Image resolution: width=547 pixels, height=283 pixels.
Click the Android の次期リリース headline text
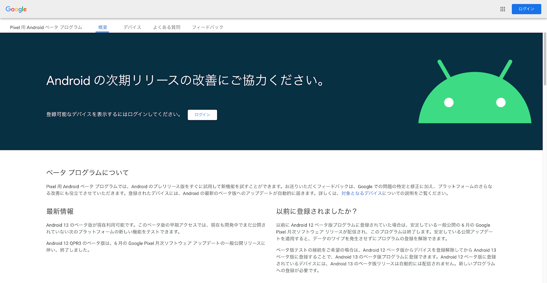click(x=185, y=81)
